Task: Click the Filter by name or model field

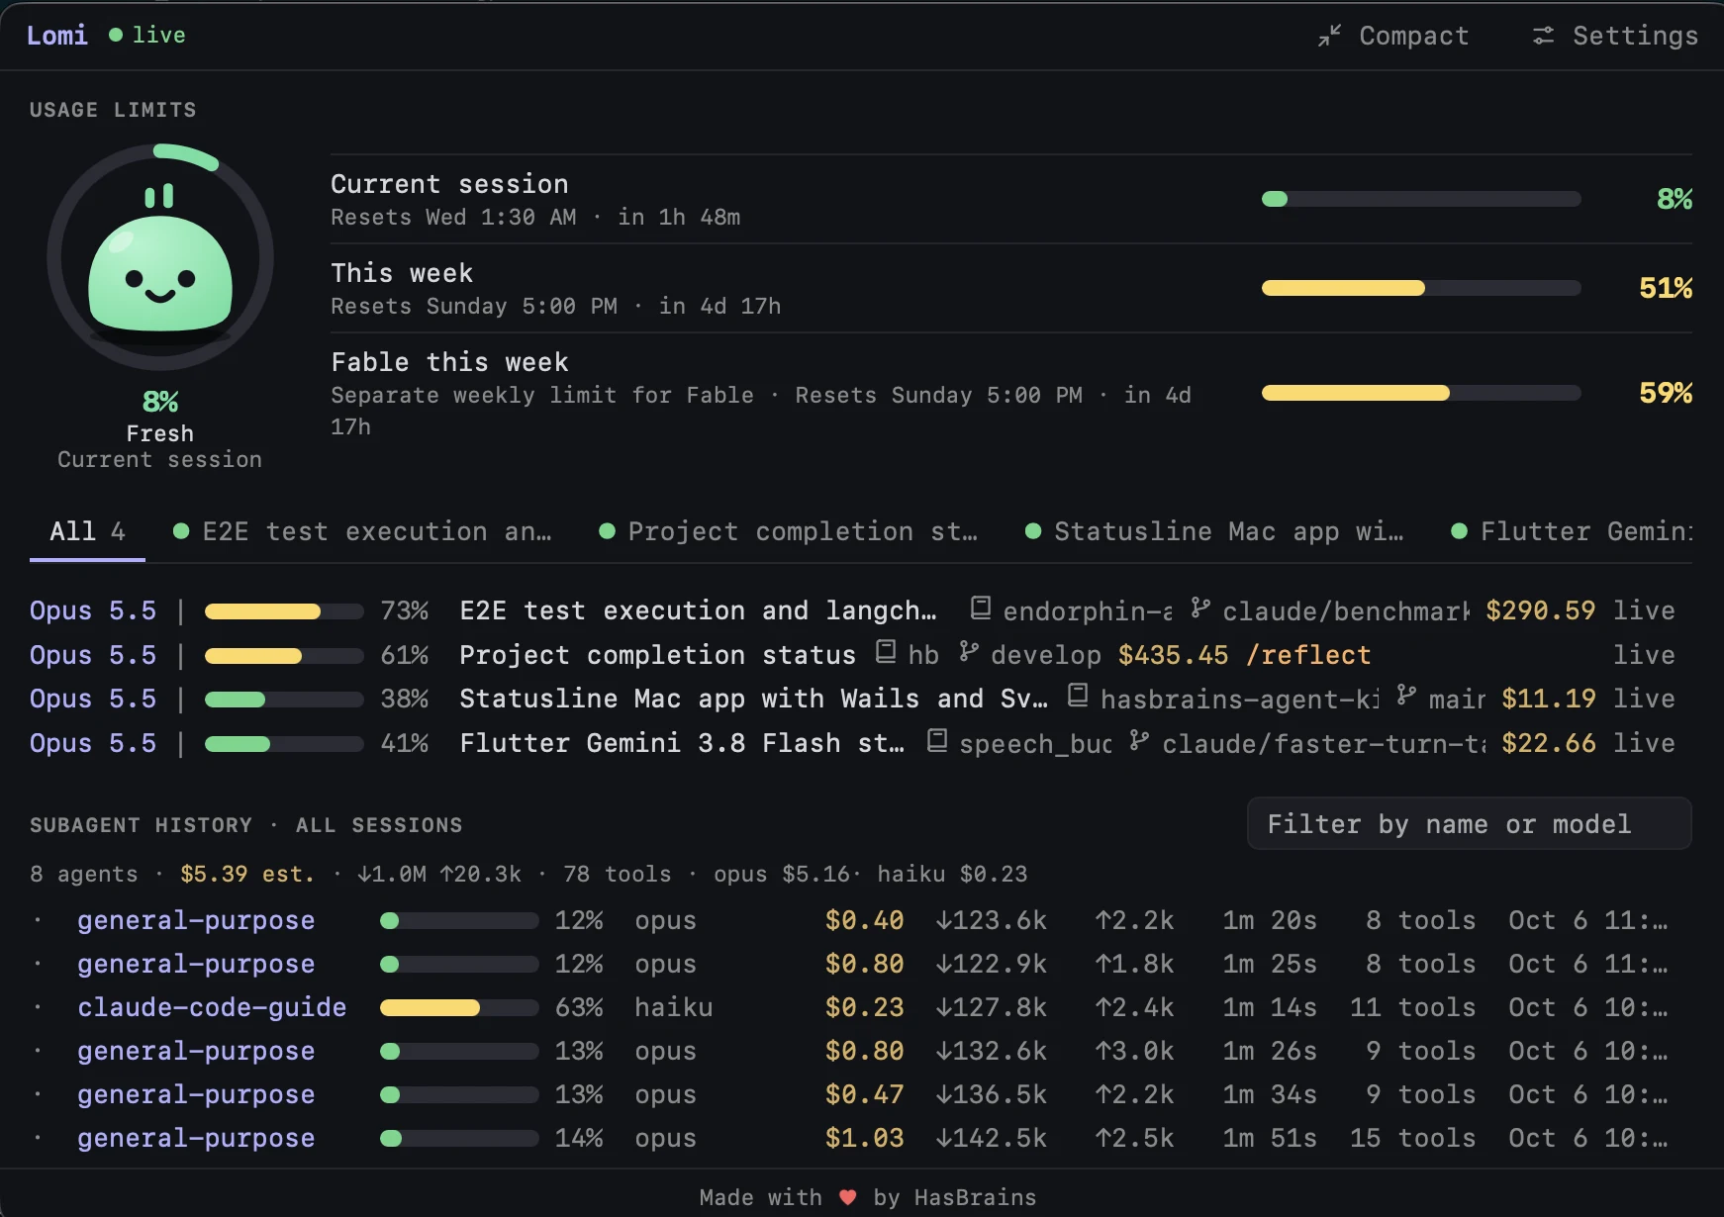Action: click(1469, 823)
